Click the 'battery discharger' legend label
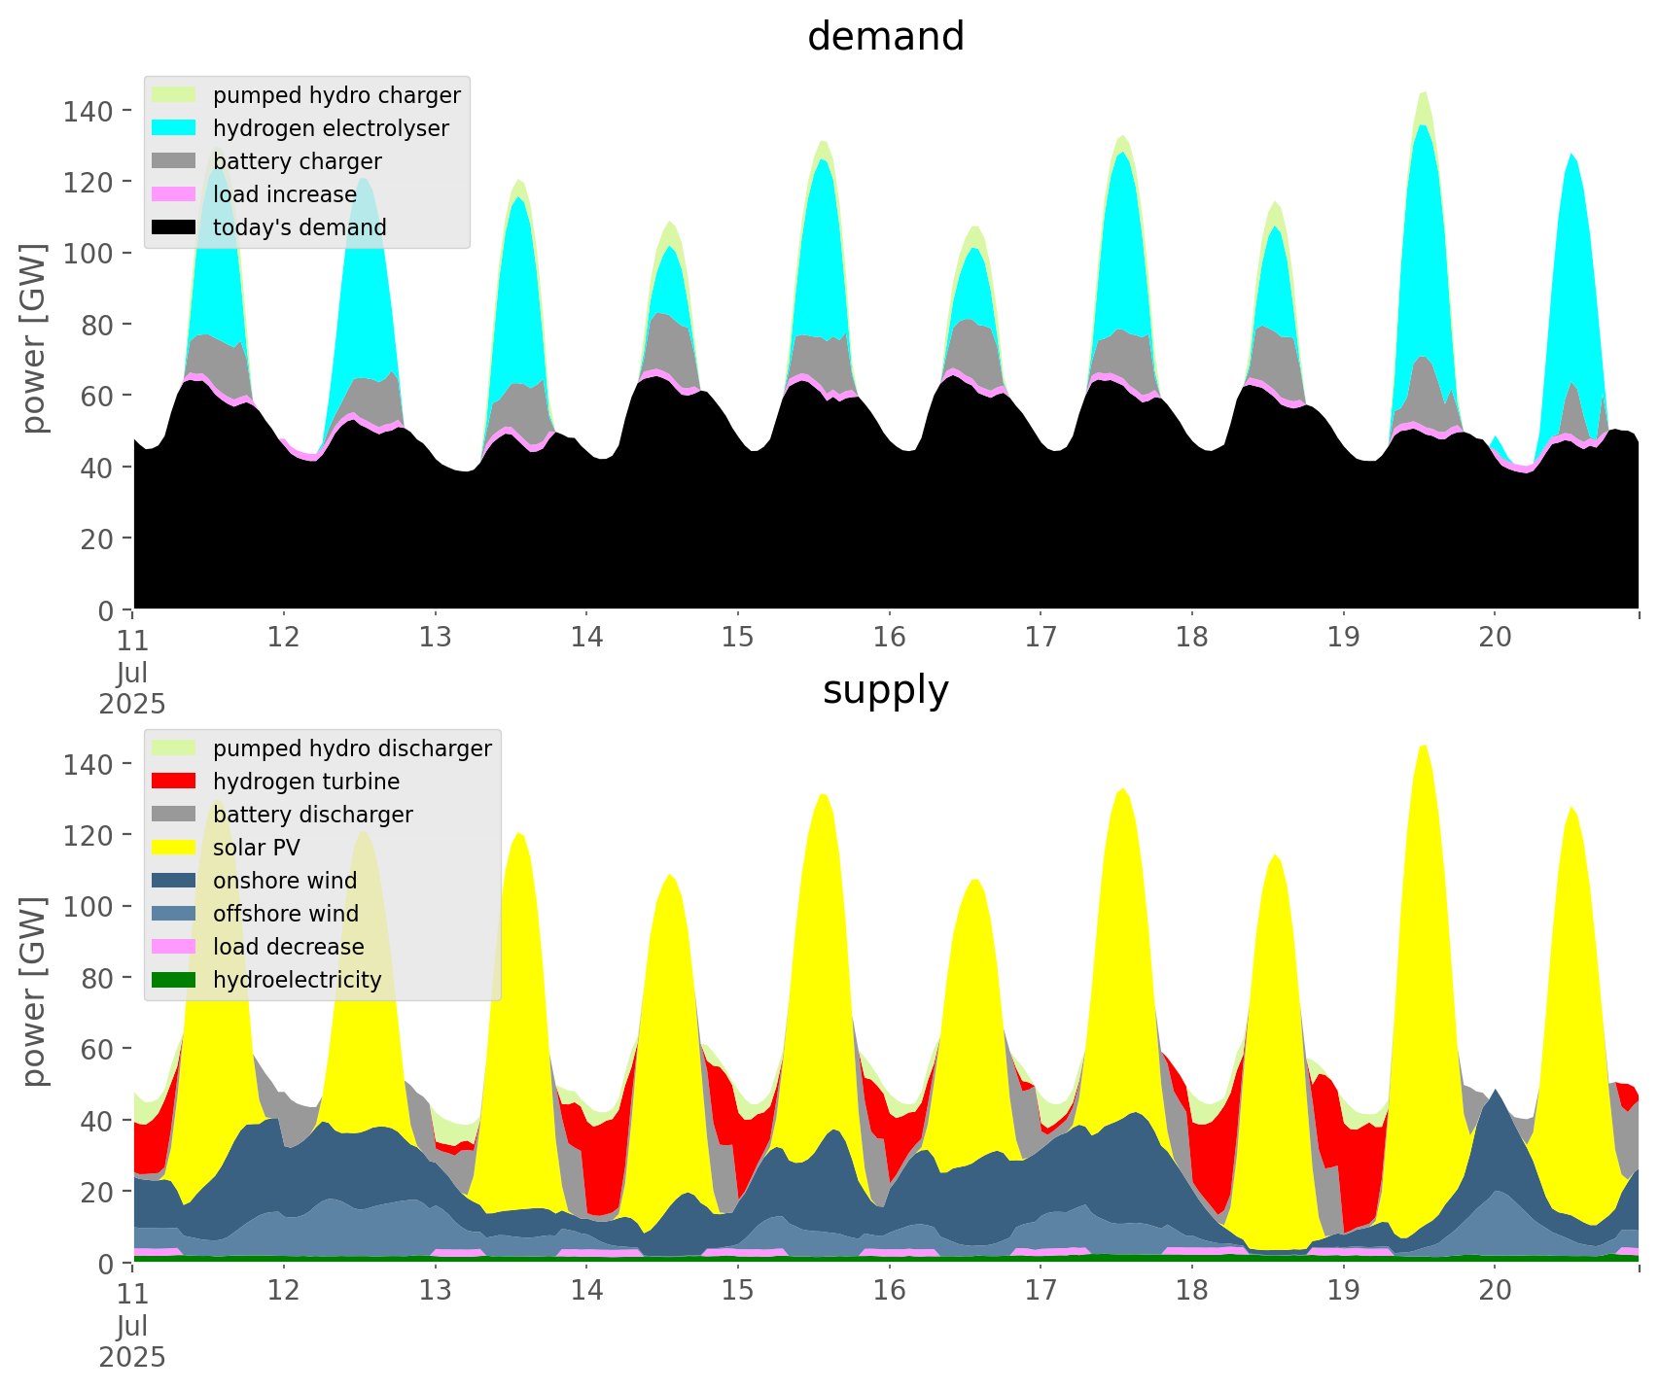Screen dimensions: 1659x1391 point(312,815)
